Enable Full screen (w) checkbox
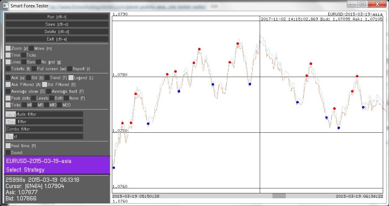This screenshot has width=389, height=206. pyautogui.click(x=34, y=69)
